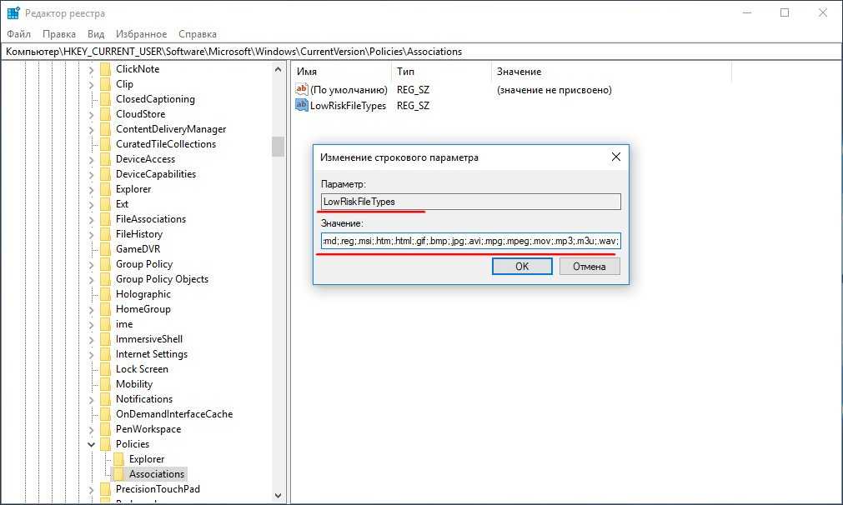Click the Policies folder icon
Screen dimensions: 843x505
pos(105,444)
